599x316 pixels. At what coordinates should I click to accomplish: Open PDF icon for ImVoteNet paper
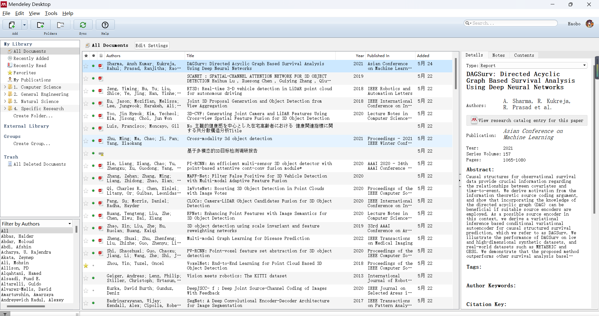[101, 191]
